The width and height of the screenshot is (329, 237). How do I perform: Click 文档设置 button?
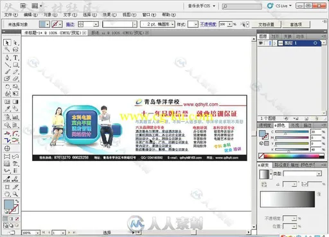(x=266, y=24)
